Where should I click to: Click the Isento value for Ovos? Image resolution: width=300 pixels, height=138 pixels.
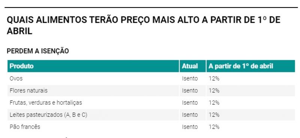tap(190, 79)
